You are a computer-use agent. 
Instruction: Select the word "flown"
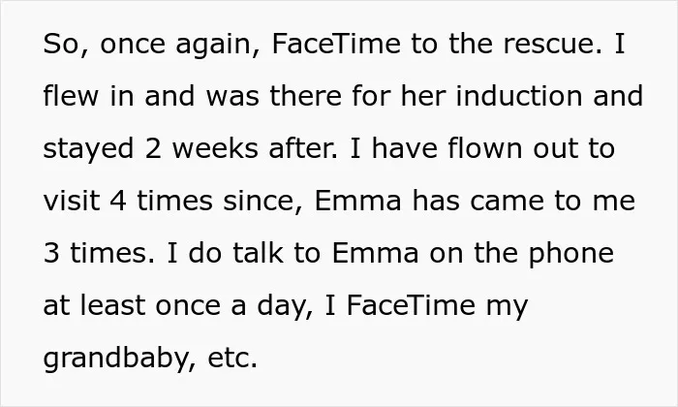pyautogui.click(x=484, y=148)
